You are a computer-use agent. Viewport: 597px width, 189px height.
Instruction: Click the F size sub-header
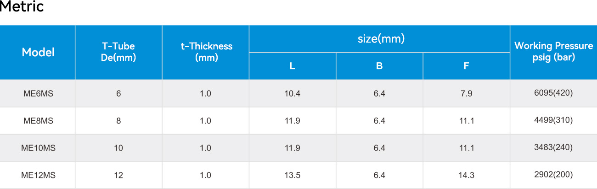point(466,66)
